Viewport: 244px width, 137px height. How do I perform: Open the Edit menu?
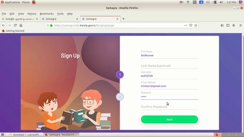coord(12,14)
